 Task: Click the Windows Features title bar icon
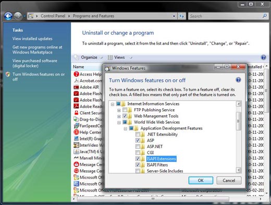point(107,69)
